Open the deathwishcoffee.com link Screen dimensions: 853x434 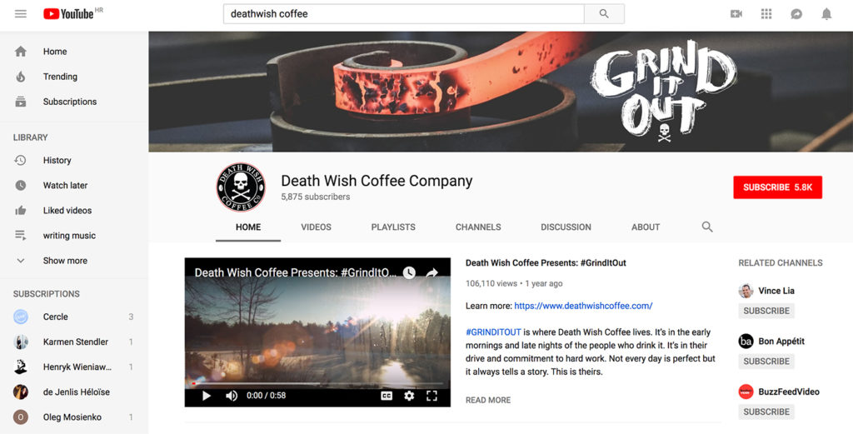583,306
